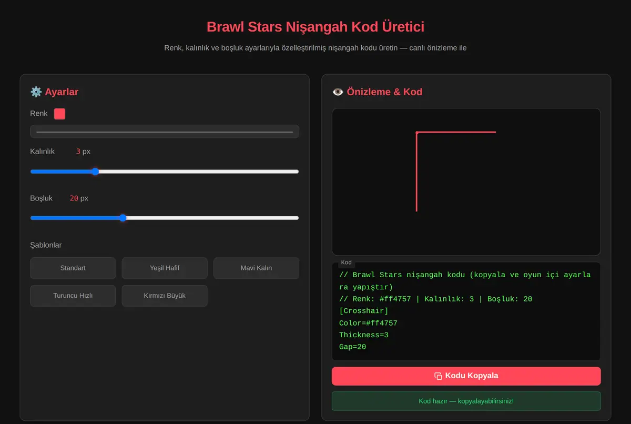
Task: Apply the Mavi Kalın template
Action: click(x=256, y=268)
